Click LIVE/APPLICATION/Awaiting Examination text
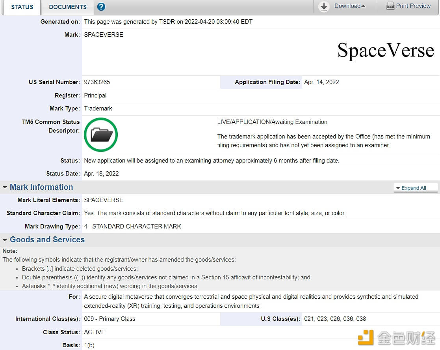 272,122
